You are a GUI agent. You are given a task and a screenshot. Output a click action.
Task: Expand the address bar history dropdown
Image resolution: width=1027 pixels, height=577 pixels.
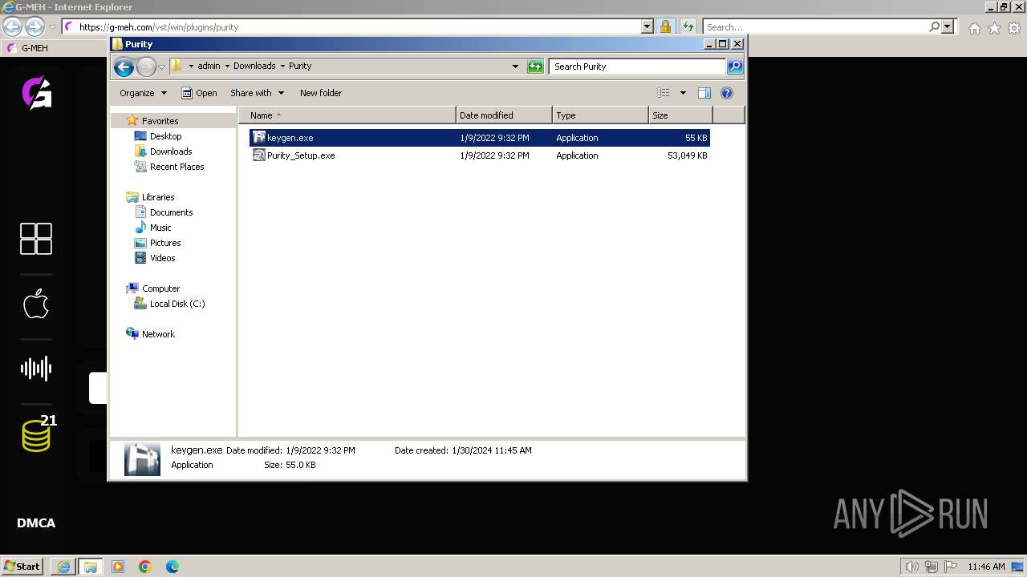pos(515,67)
